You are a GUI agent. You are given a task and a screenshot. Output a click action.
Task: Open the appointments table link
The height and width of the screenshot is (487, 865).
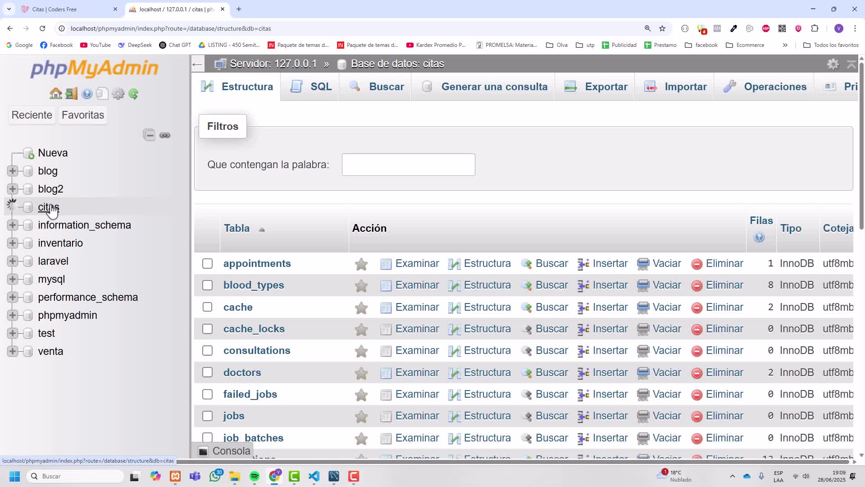[257, 263]
